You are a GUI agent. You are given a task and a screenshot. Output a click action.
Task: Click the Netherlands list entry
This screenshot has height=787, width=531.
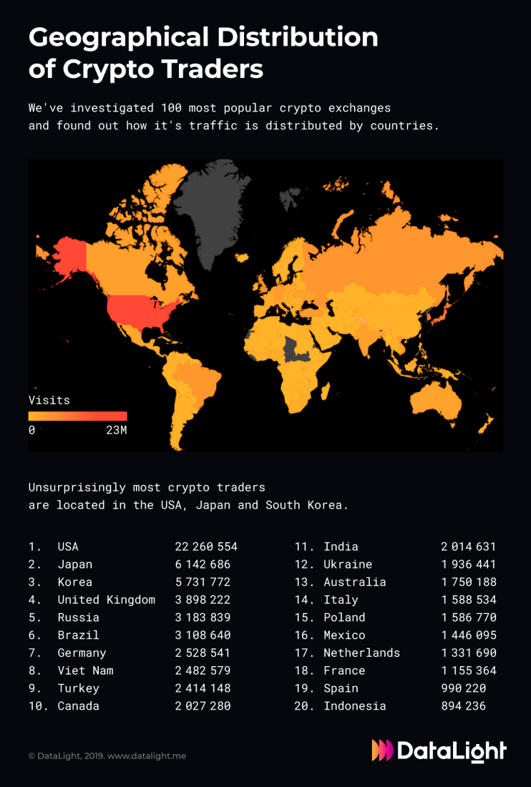point(361,652)
